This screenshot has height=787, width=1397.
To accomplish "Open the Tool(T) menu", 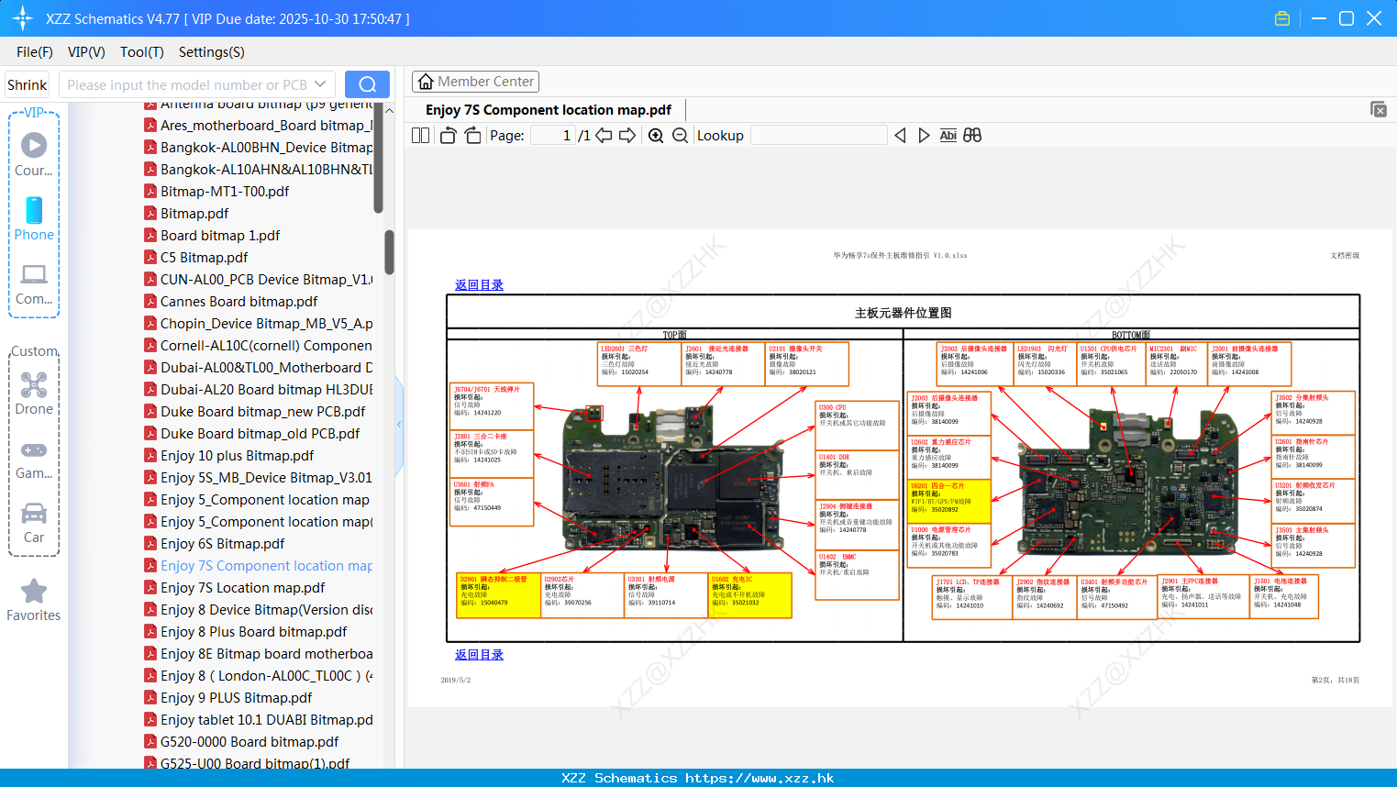I will click(x=142, y=52).
